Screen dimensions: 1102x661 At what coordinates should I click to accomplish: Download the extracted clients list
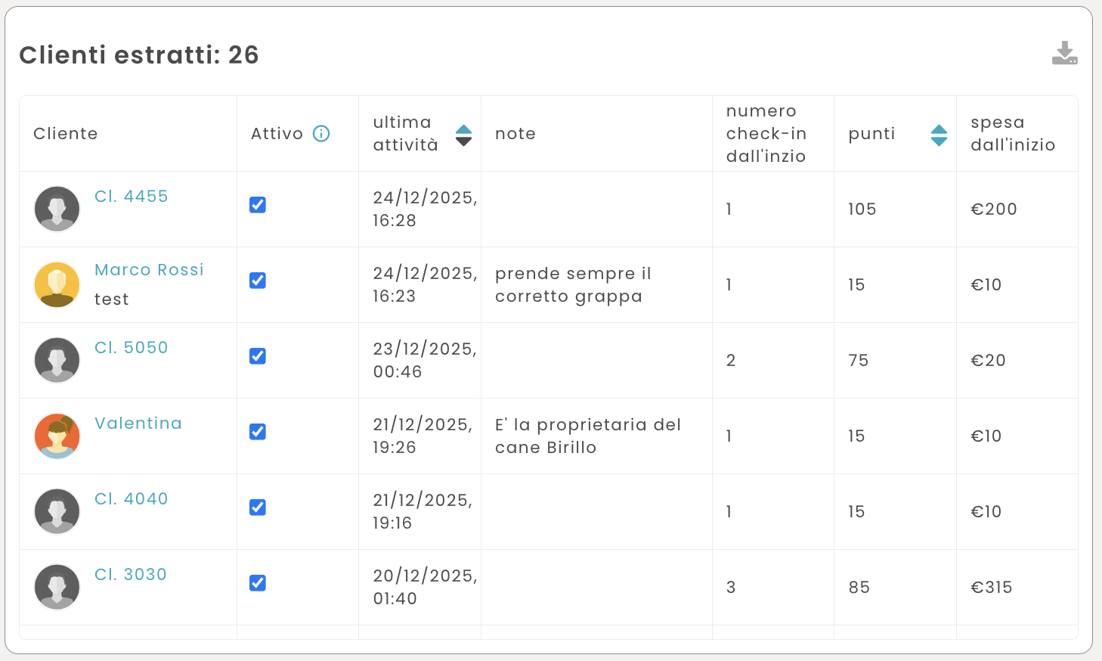pyautogui.click(x=1064, y=53)
